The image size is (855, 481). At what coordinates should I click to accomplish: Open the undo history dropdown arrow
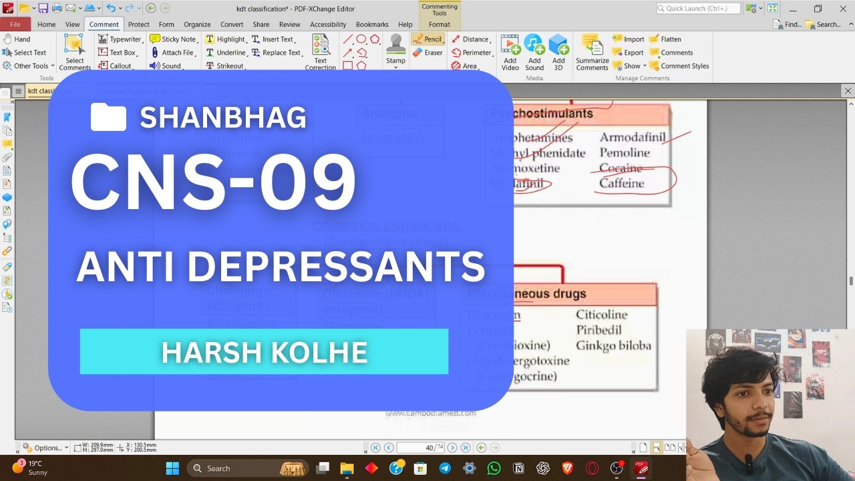(x=120, y=9)
